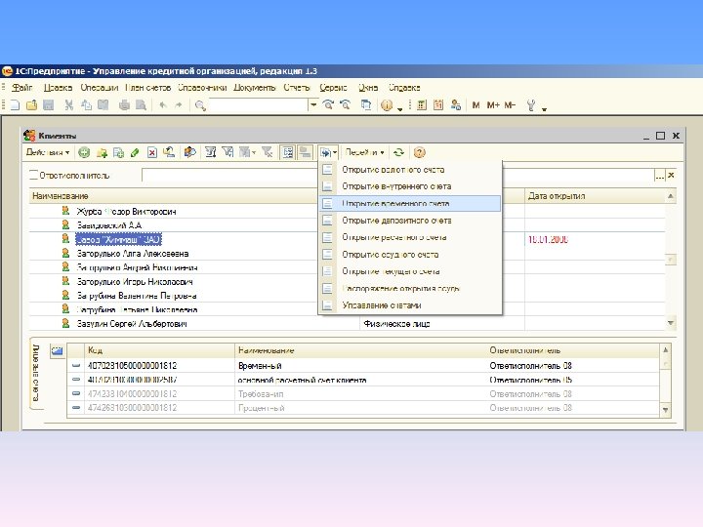Click the clients list scroll down arrow
The width and height of the screenshot is (703, 527).
click(671, 323)
